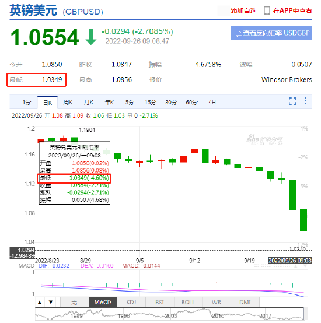
Task: Click the 1.1901 high price label
Action: click(87, 130)
